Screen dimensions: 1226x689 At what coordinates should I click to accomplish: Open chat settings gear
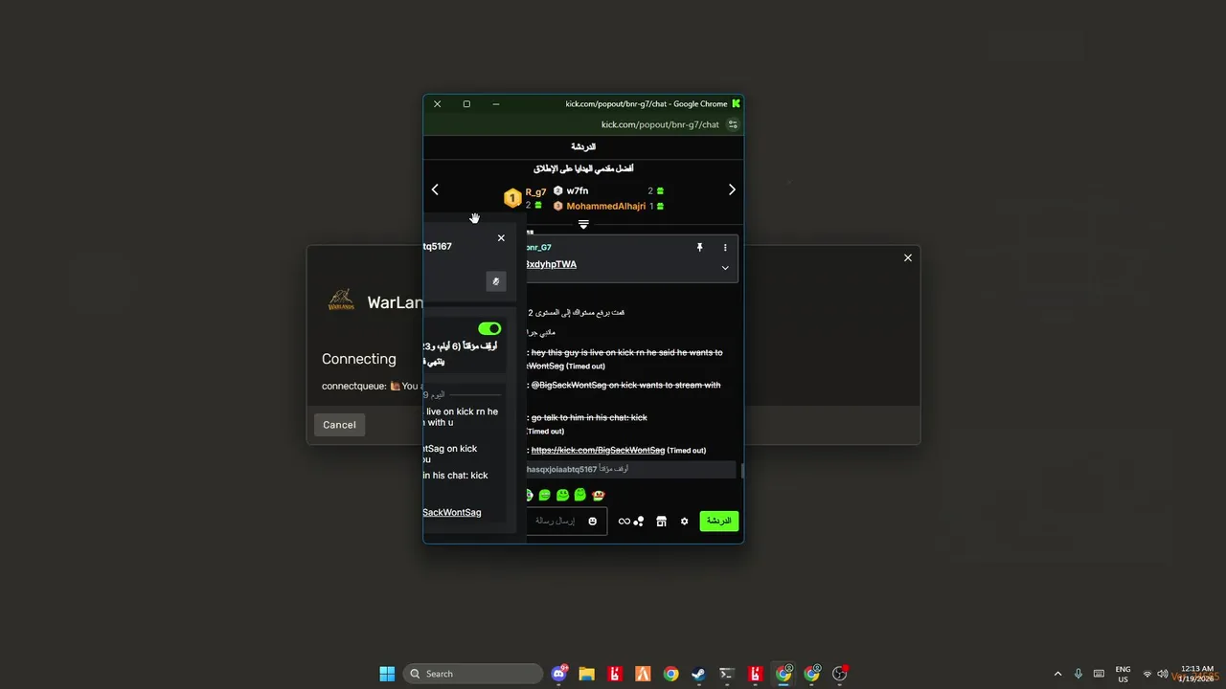[684, 521]
